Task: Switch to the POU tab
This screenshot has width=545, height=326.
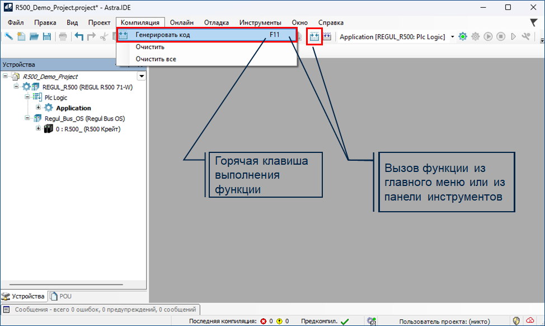Action: (61, 296)
